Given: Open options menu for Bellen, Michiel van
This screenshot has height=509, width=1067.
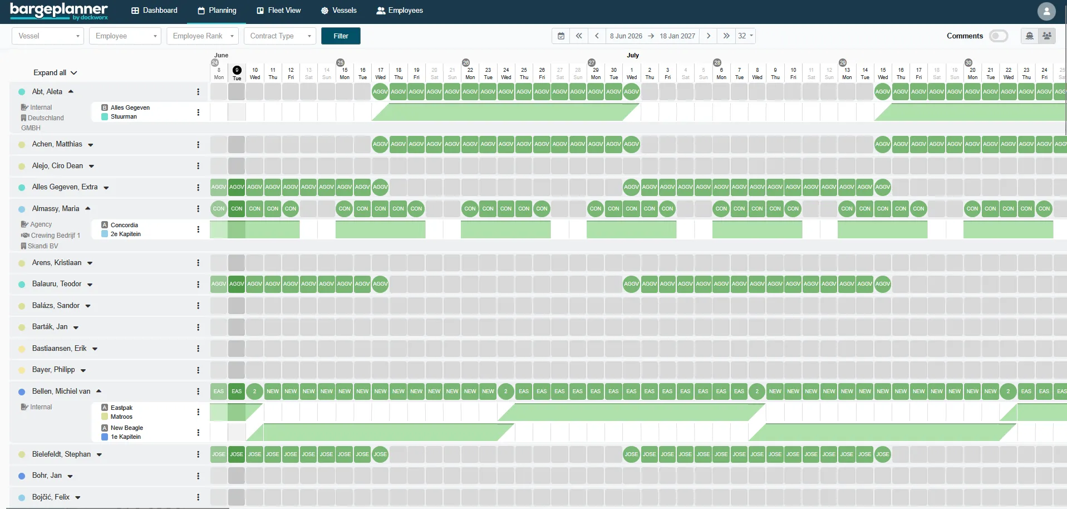Looking at the screenshot, I should [x=198, y=391].
